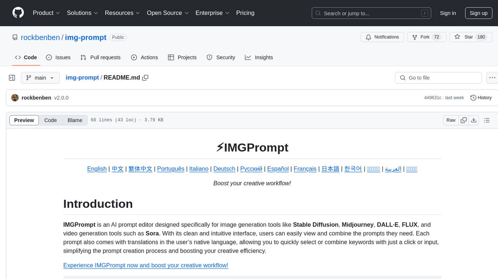Expand the file tree side panel
The width and height of the screenshot is (498, 279).
point(12,78)
